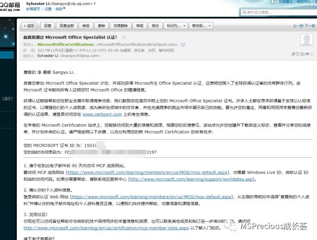Expand the account dropdown arrow beside lisangyu@vip.qq.com

point(95,3)
